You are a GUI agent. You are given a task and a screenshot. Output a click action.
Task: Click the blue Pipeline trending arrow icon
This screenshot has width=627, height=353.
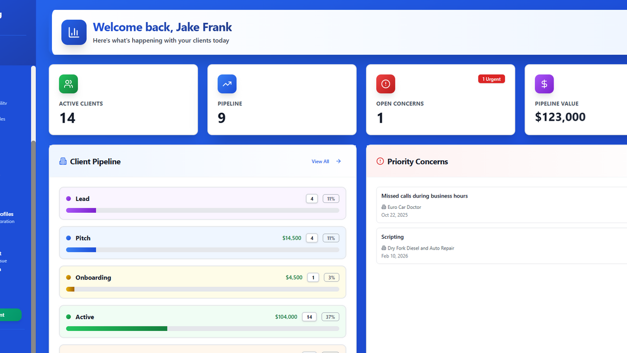tap(227, 84)
